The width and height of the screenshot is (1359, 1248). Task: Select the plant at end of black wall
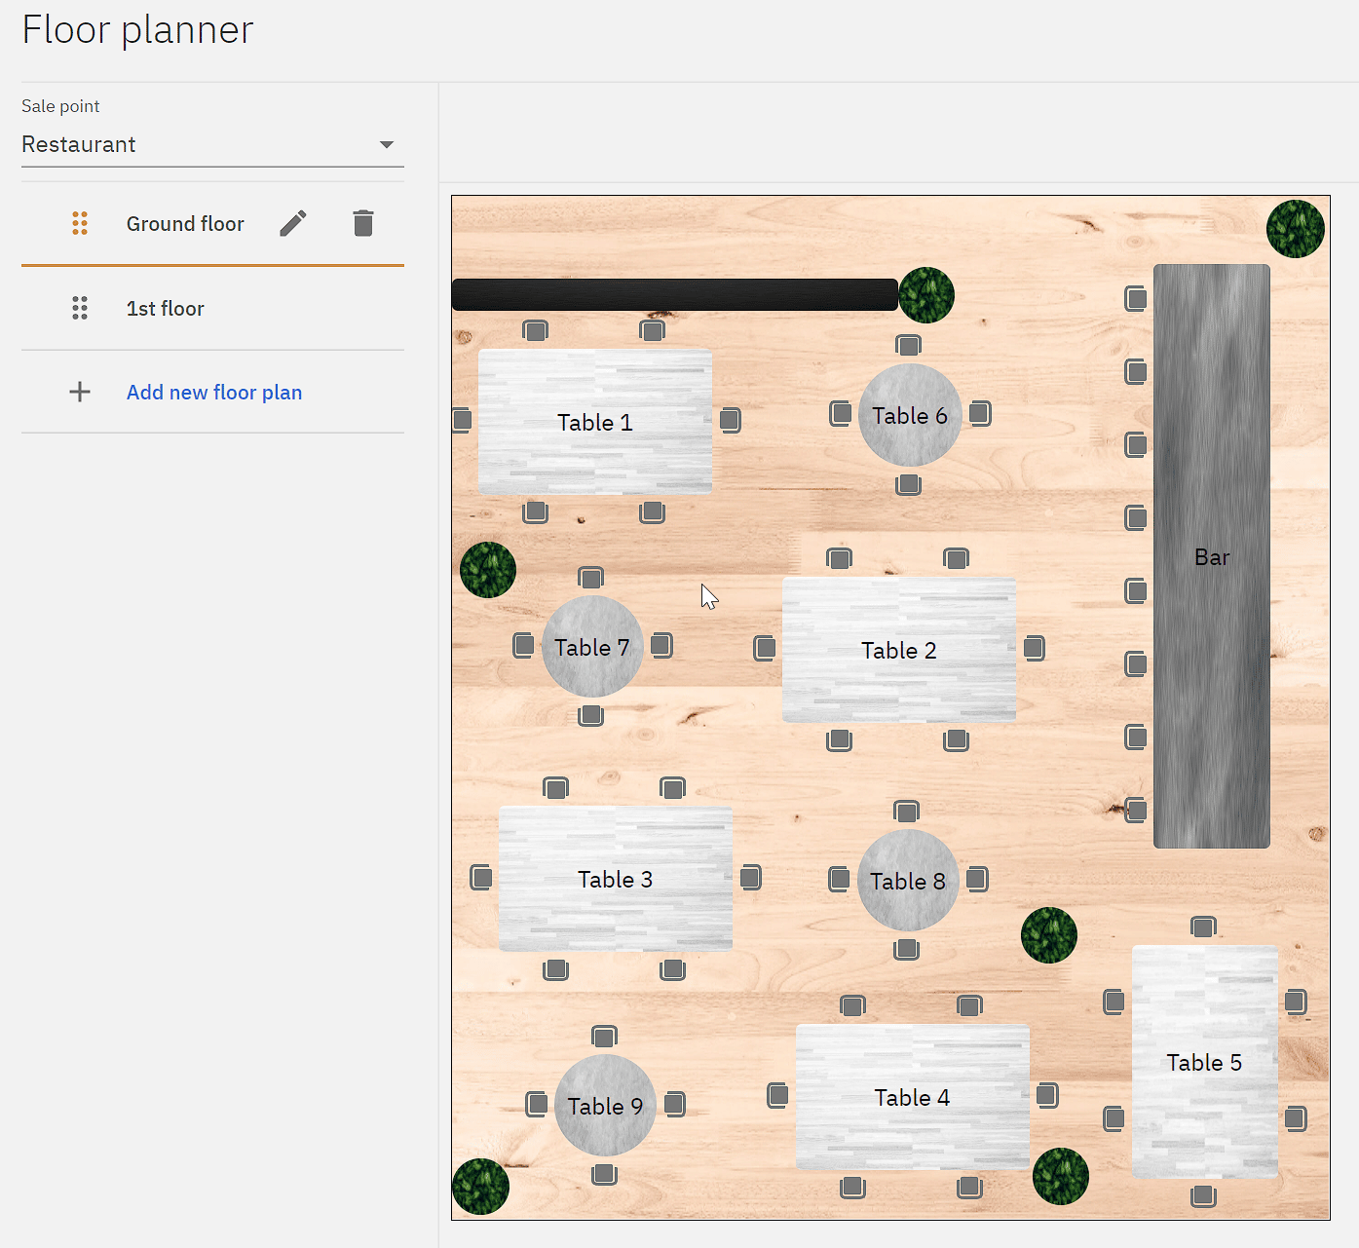click(925, 295)
